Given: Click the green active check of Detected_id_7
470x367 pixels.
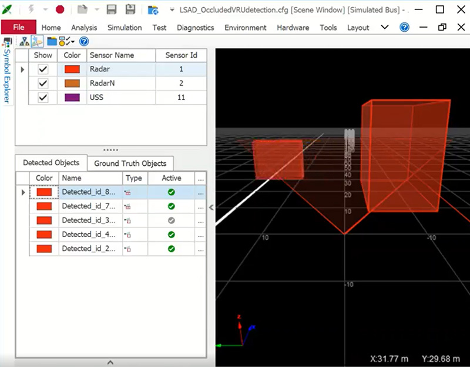Looking at the screenshot, I should pyautogui.click(x=172, y=206).
